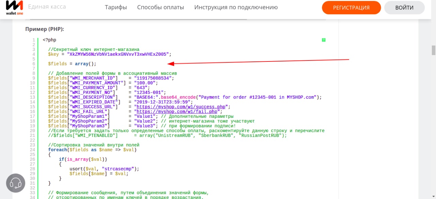Click the MyShopParam2 field key
Viewport: 436px width, 199px height.
89,121
